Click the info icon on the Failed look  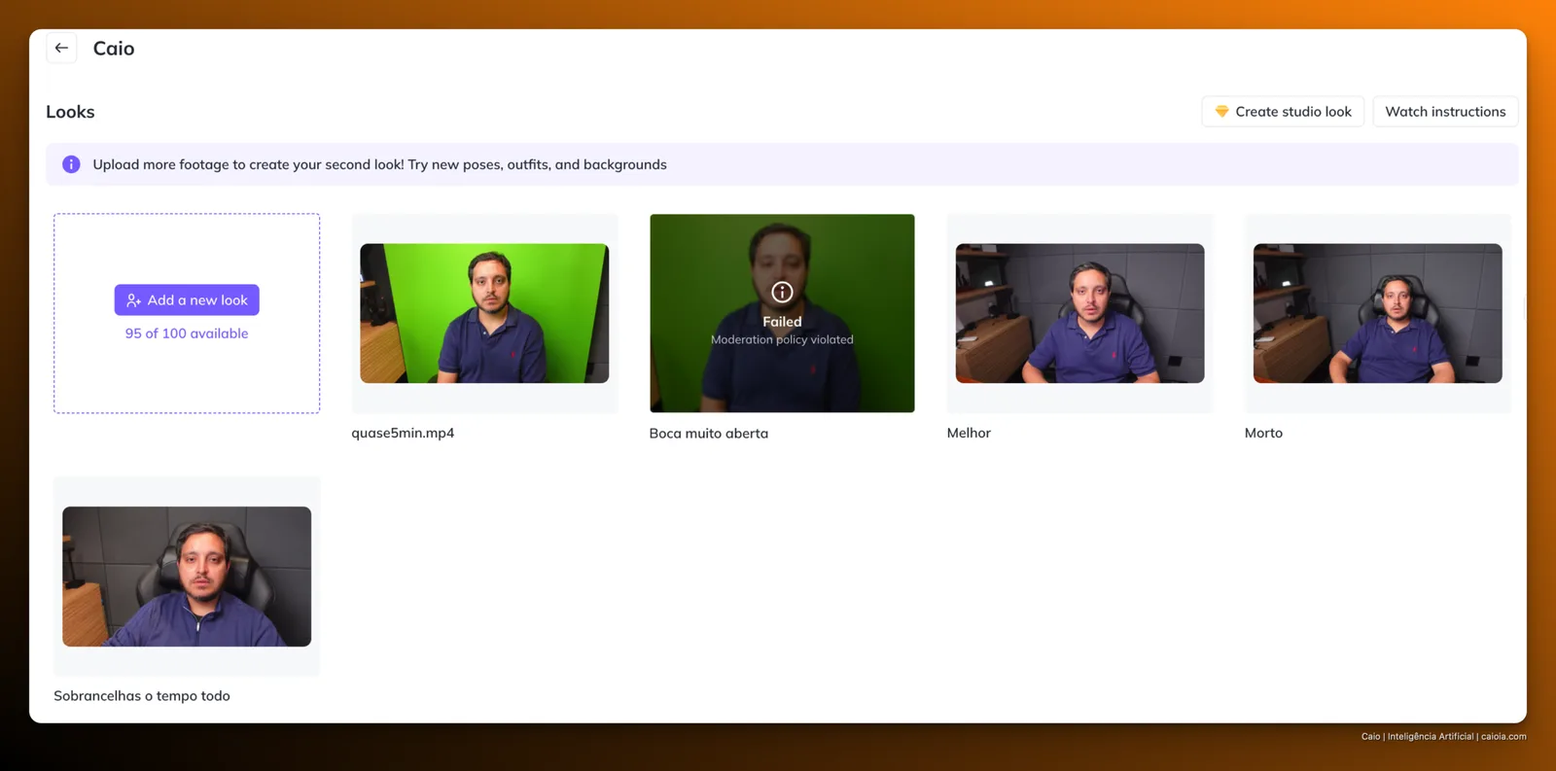[782, 292]
